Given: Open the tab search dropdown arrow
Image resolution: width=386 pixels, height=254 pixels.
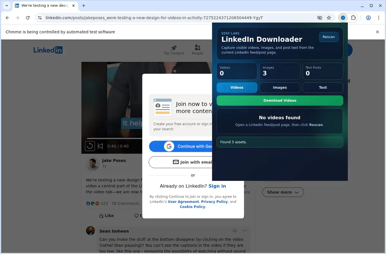Looking at the screenshot, I should (7, 5).
